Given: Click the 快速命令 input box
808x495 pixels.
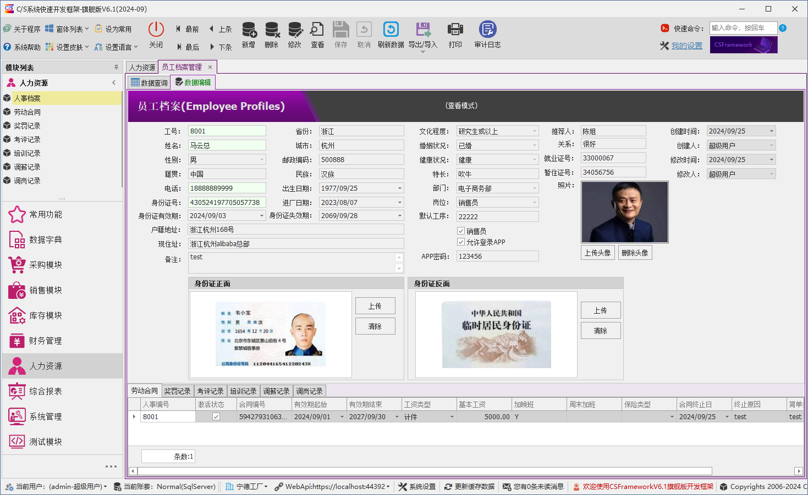Looking at the screenshot, I should [743, 28].
